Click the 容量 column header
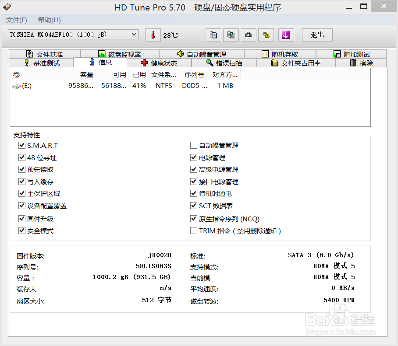This screenshot has height=346, width=398. pos(79,74)
